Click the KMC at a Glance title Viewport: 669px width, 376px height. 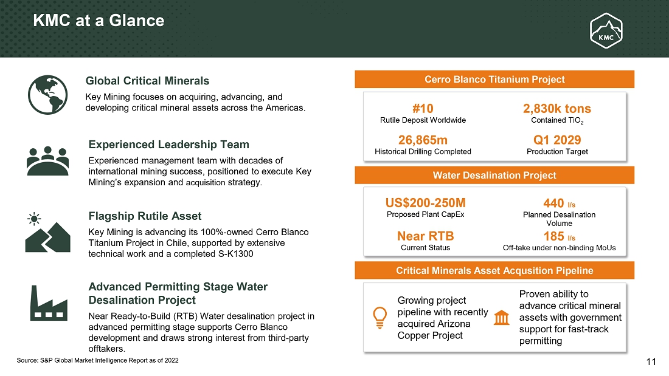pyautogui.click(x=99, y=21)
